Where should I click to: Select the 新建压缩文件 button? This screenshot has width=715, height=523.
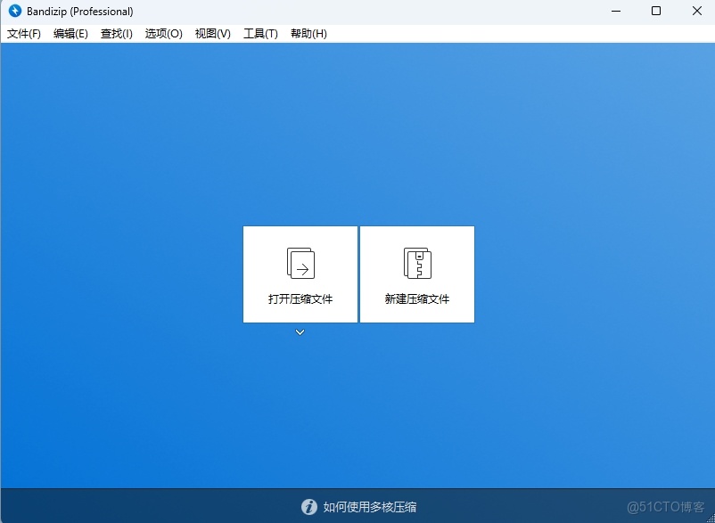click(416, 274)
